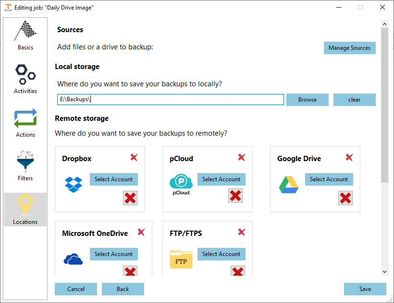Toggle the checkbox under Google Drive

[345, 198]
